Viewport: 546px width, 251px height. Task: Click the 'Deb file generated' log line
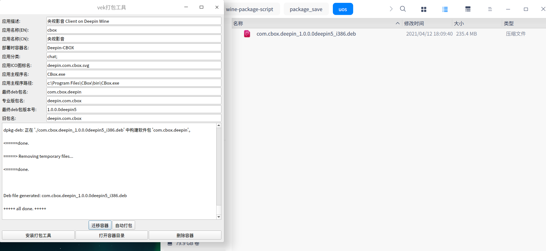65,196
